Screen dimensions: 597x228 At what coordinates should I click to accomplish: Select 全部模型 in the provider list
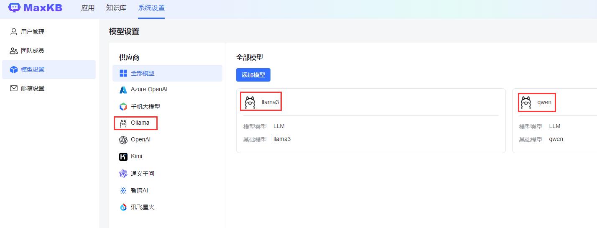click(142, 73)
